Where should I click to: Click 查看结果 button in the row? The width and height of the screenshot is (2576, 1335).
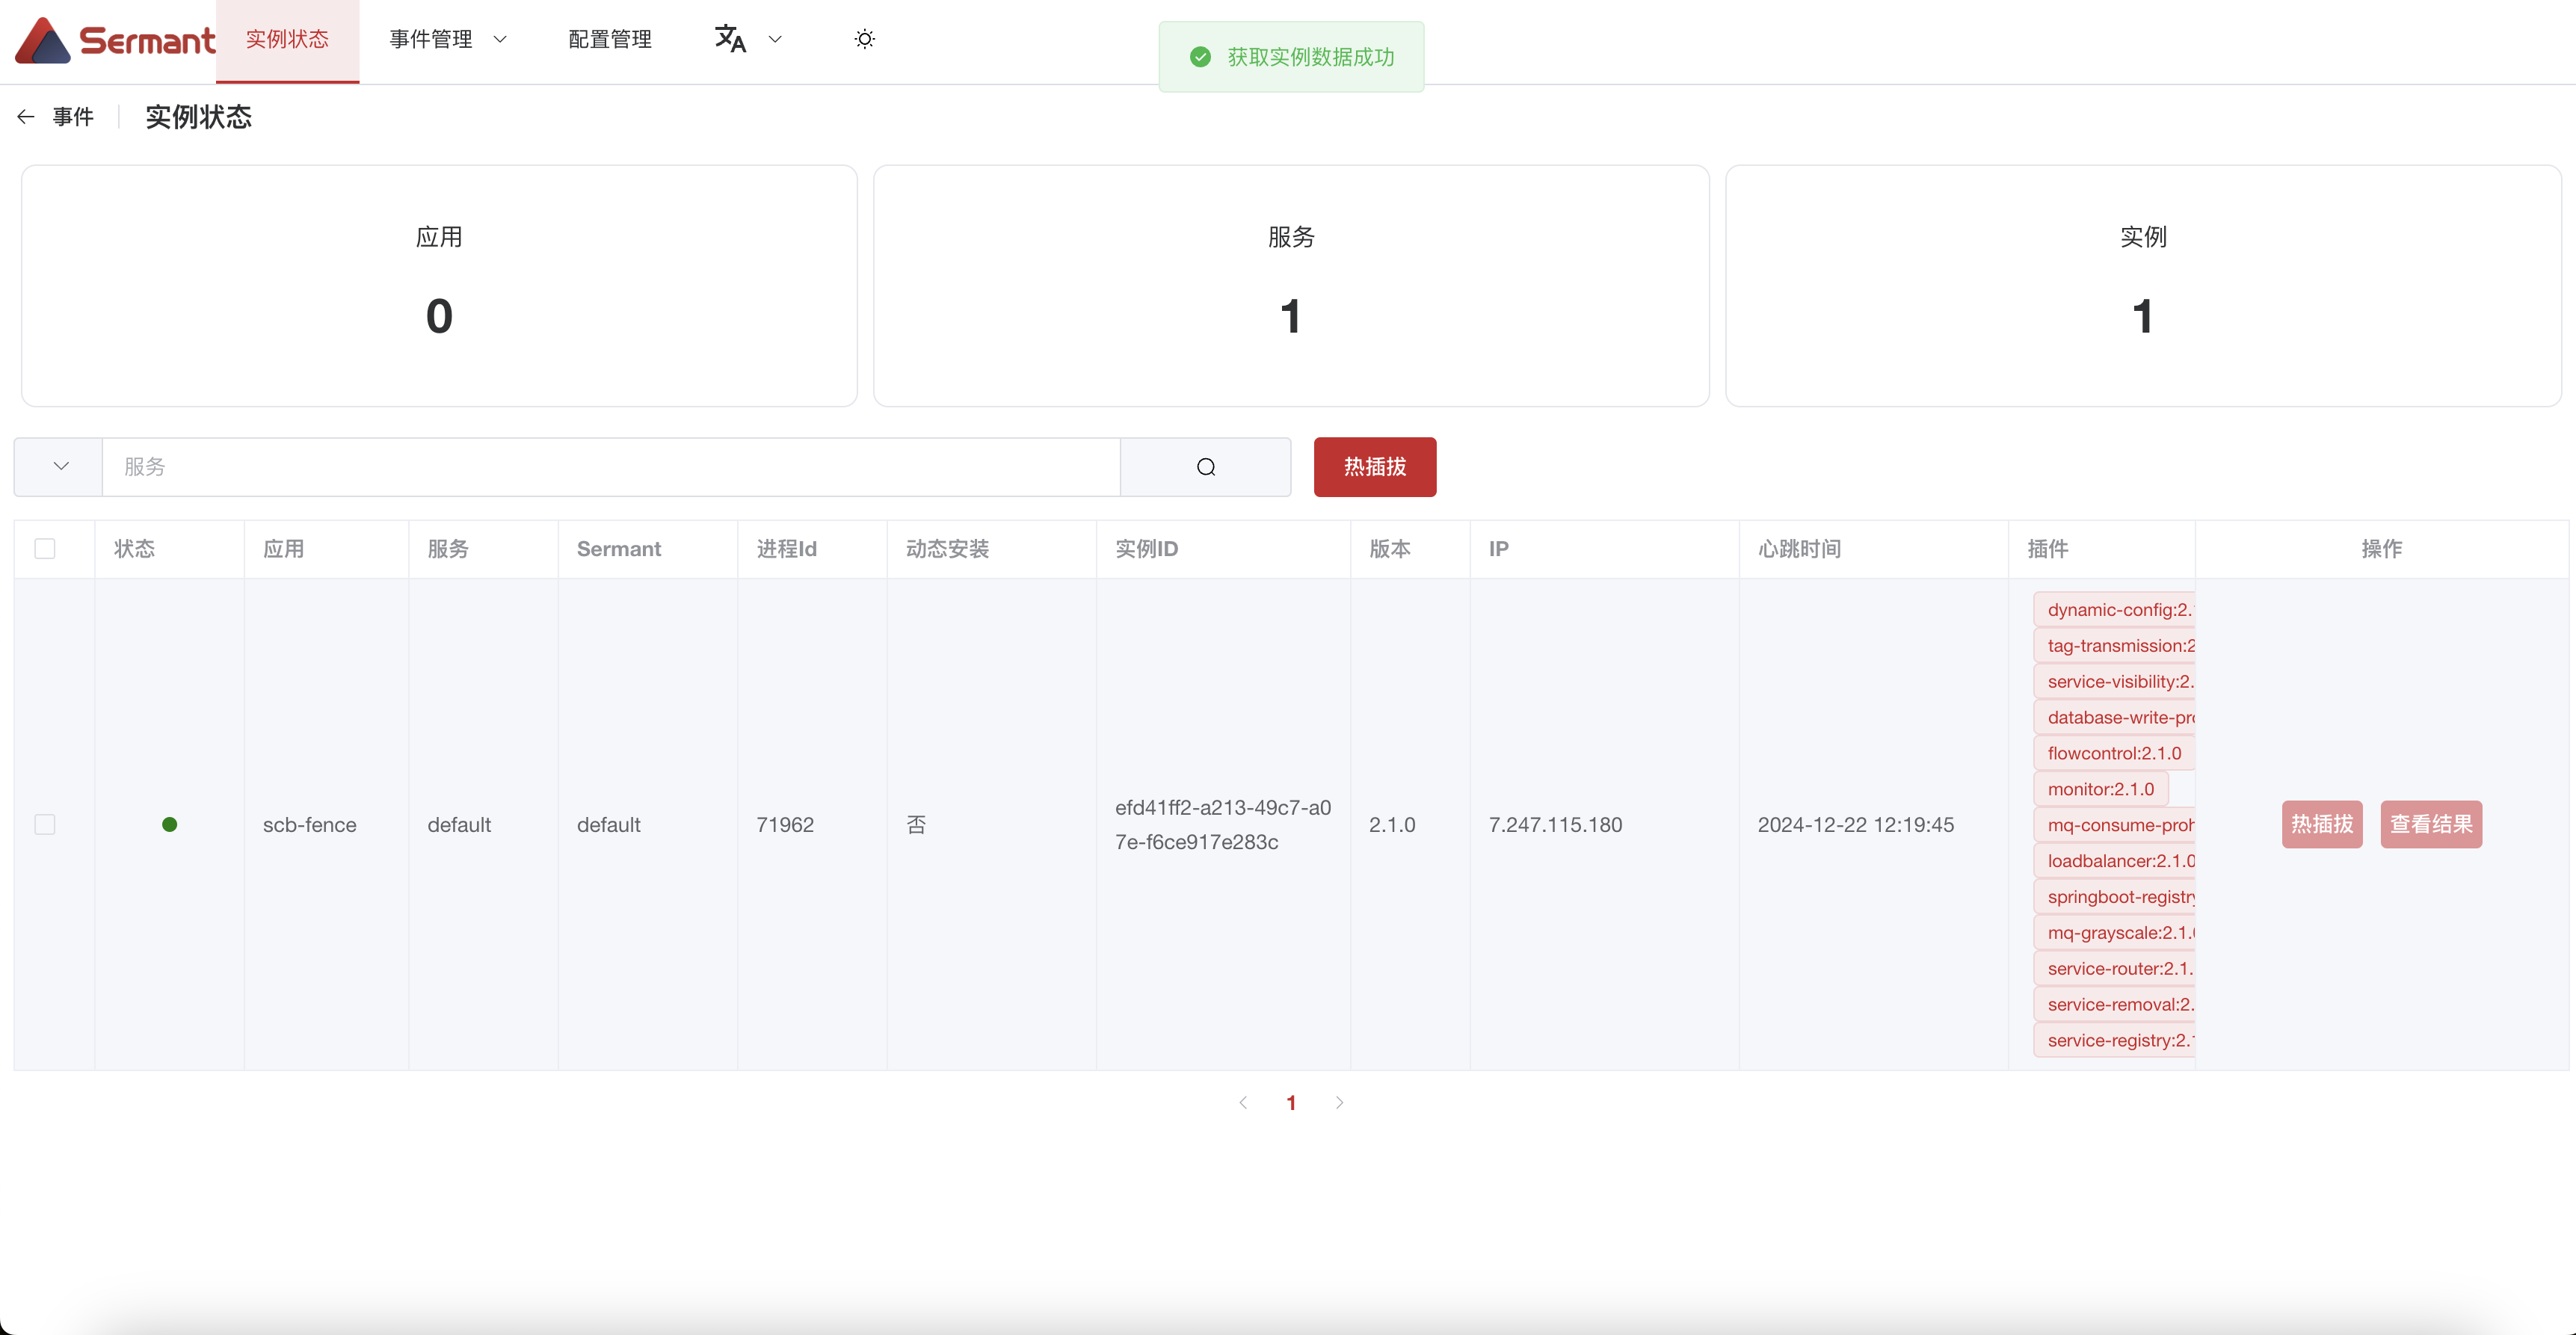[2430, 824]
